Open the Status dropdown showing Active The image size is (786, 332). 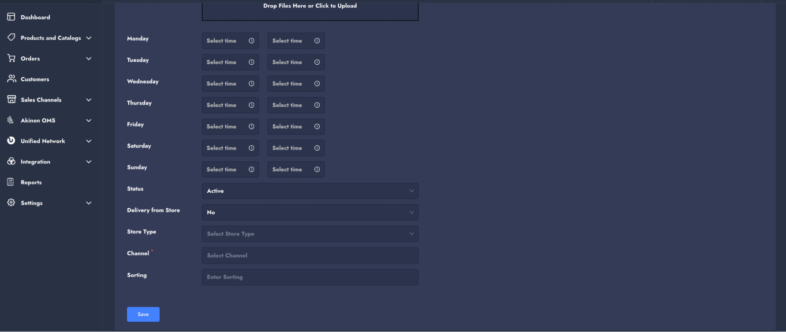pos(310,191)
